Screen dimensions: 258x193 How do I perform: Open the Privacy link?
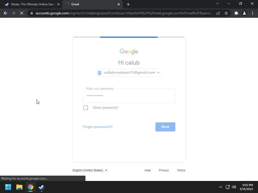tap(164, 170)
